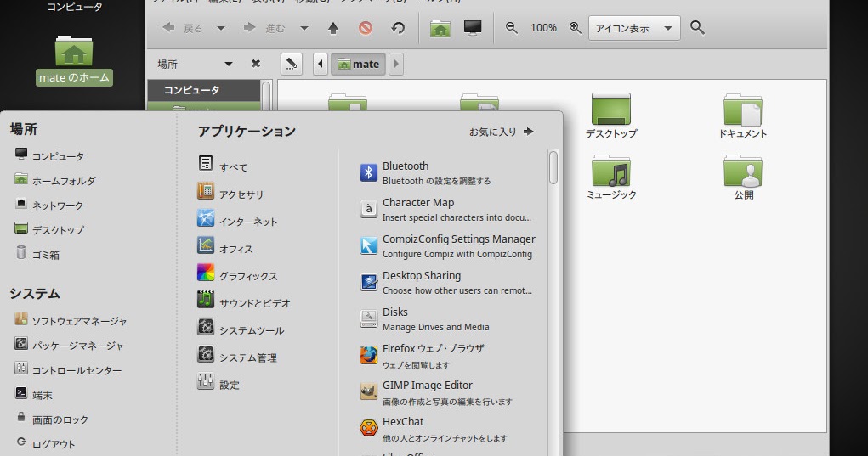Select 画面のロック
This screenshot has width=868, height=456.
[52, 419]
